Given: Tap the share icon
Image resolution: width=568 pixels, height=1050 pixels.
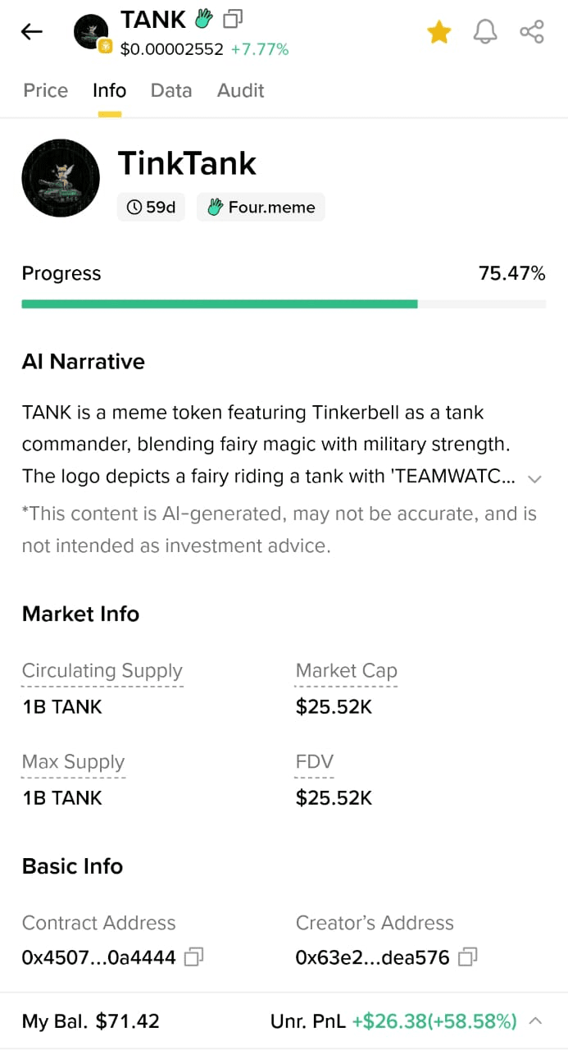Looking at the screenshot, I should pos(532,32).
